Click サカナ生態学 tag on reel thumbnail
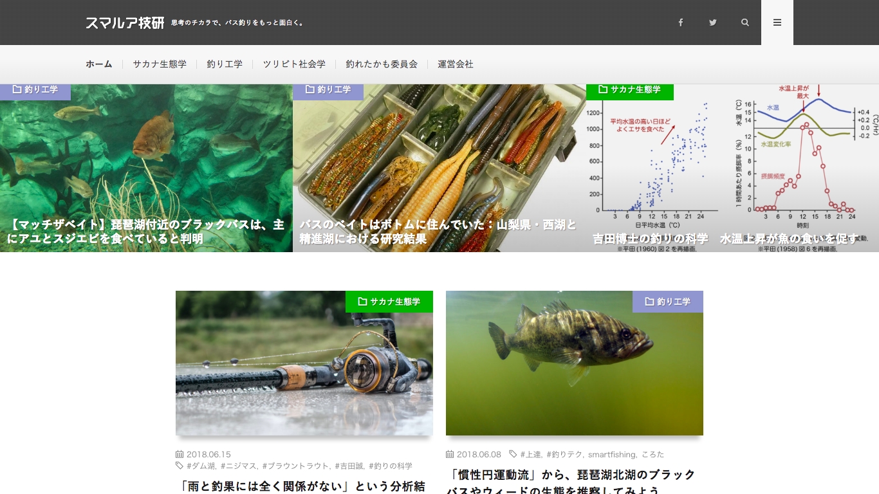Screen dimensions: 879x494 (389, 302)
